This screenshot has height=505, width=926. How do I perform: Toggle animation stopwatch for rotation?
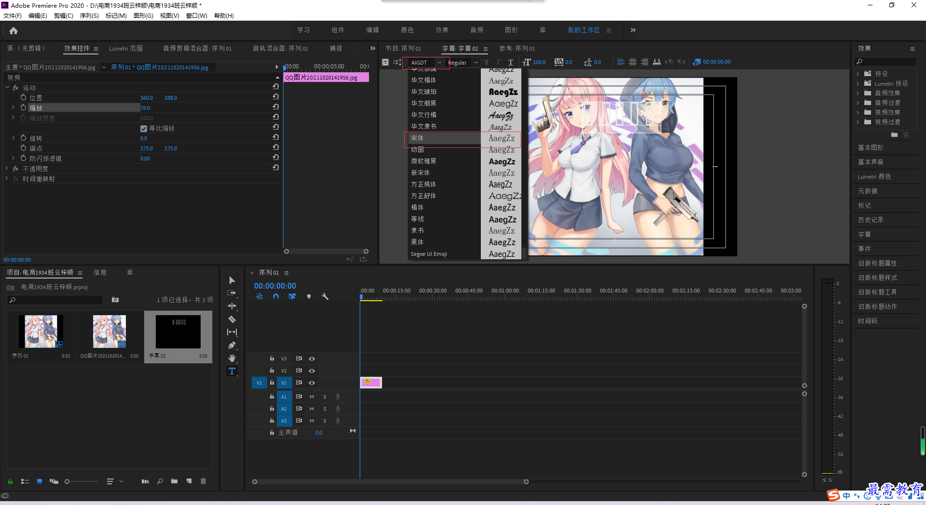point(23,138)
